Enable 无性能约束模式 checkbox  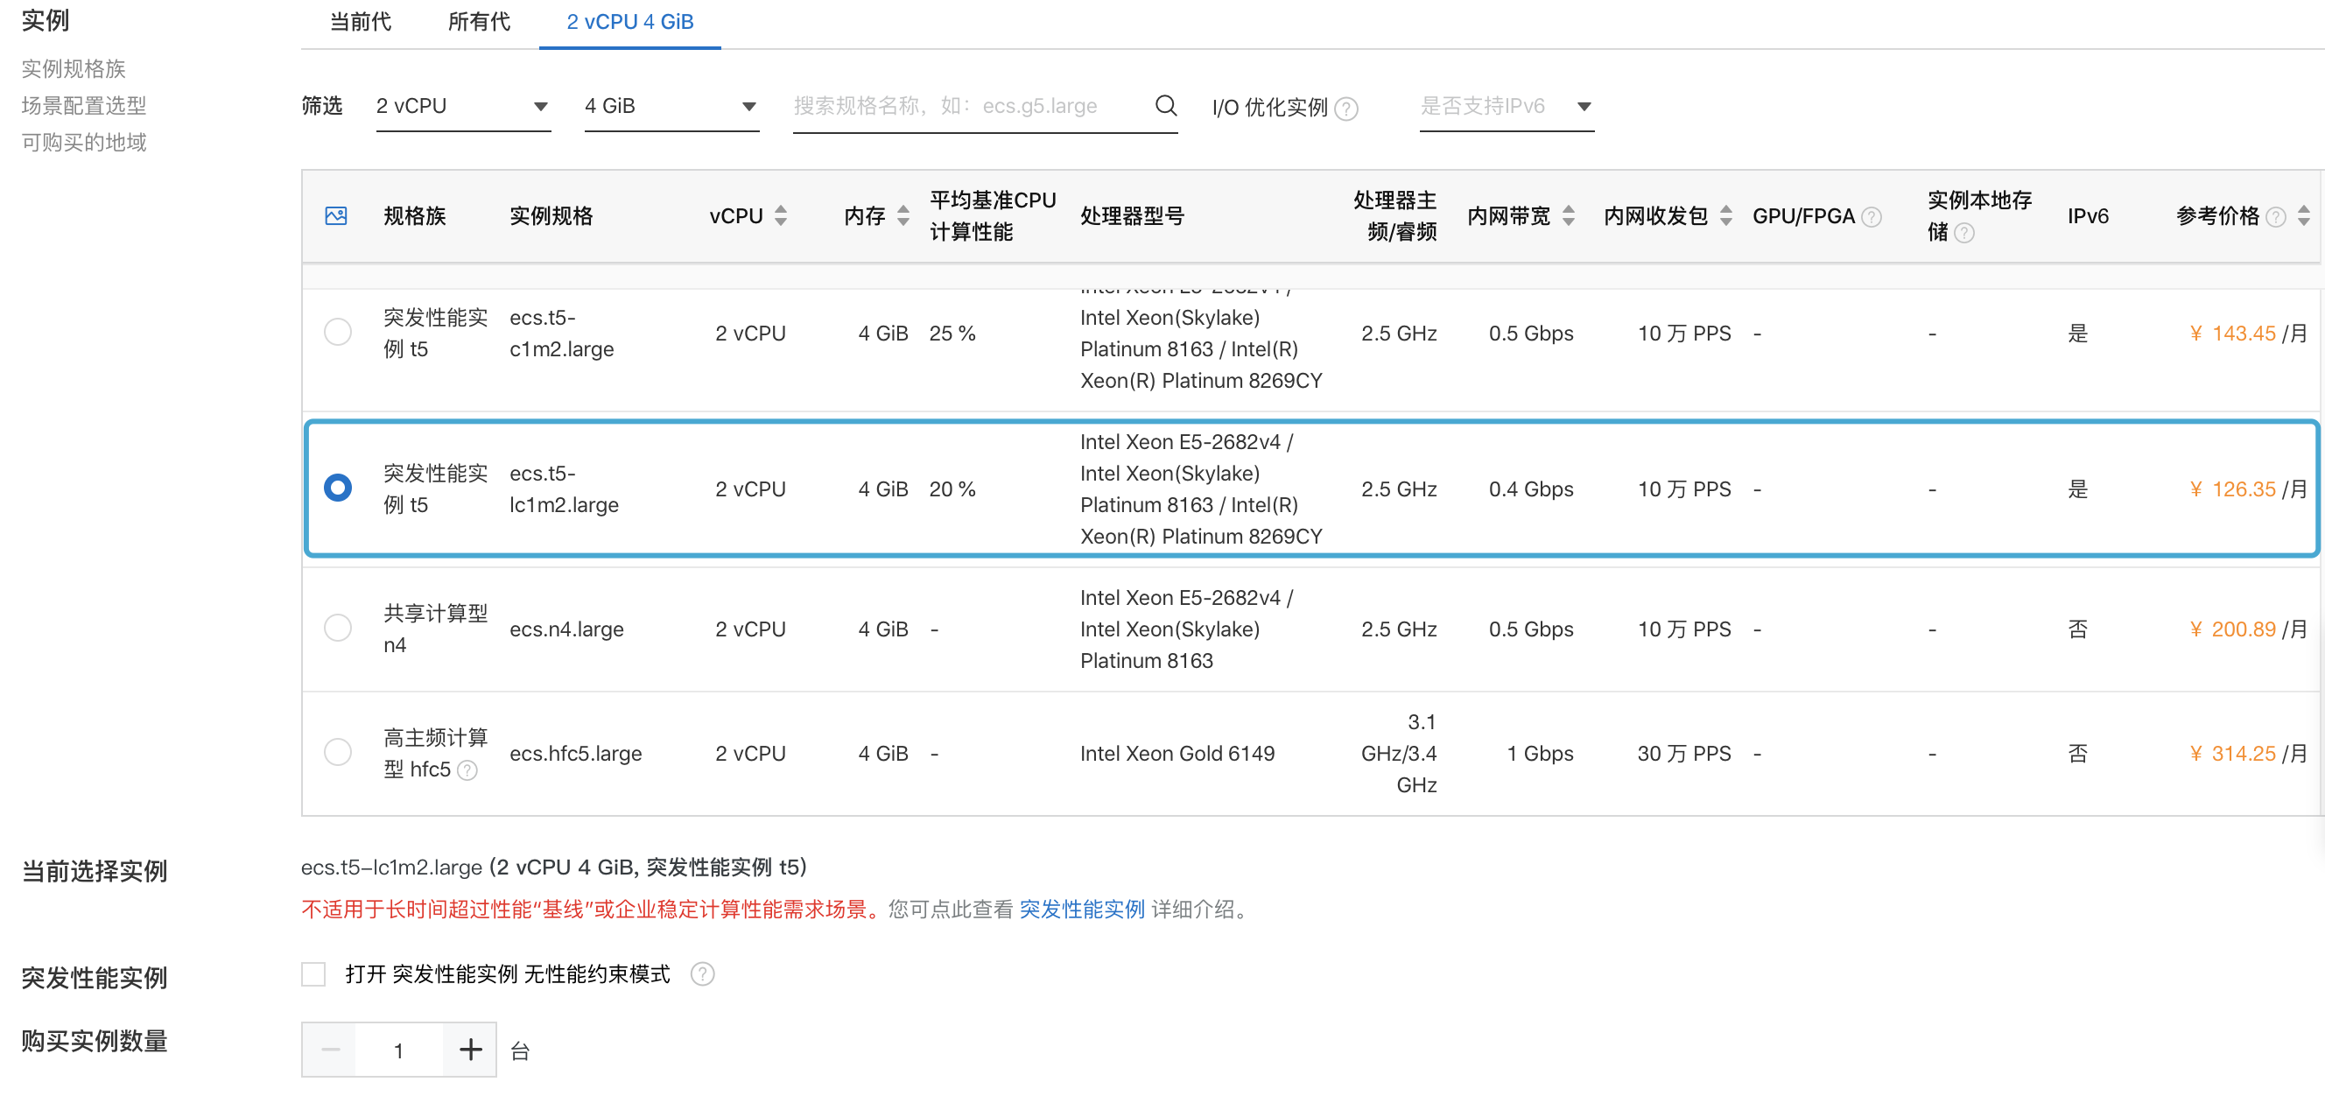point(313,974)
